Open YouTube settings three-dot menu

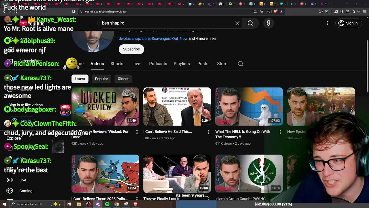[328, 23]
